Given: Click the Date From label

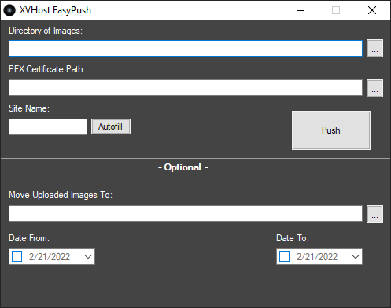Looking at the screenshot, I should pos(29,238).
